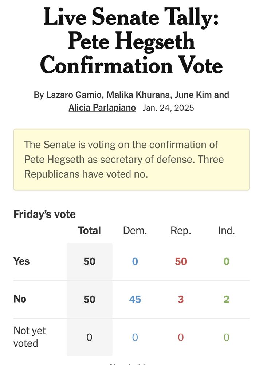This screenshot has width=263, height=365.
Task: Click Republican Yes count of 50
Action: (181, 261)
